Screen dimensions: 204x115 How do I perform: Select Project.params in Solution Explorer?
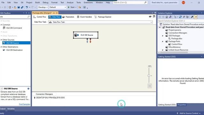(175, 30)
